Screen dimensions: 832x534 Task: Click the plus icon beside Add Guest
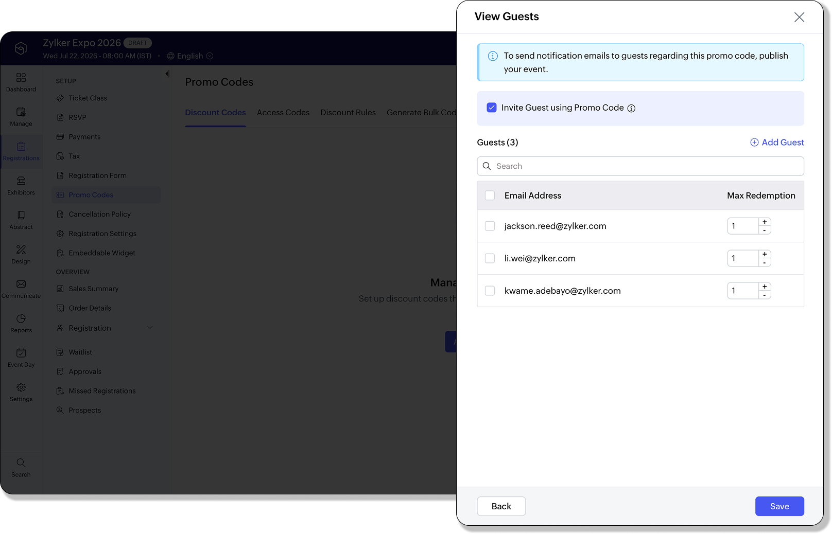(x=754, y=143)
